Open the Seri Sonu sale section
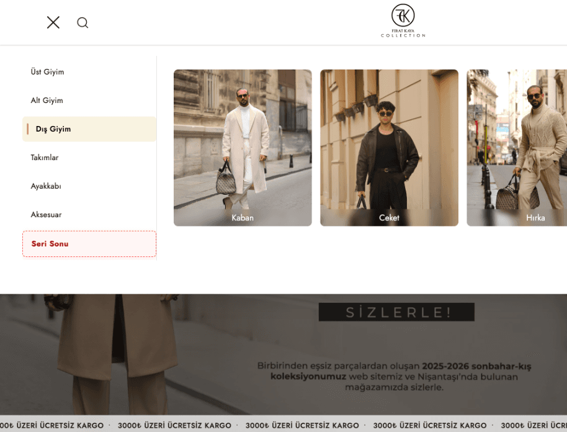567x432 pixels. coord(89,244)
